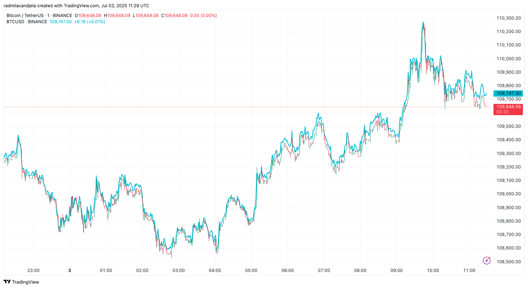Select the "3" date marker on time axis
This screenshot has height=288, width=528.
69,270
